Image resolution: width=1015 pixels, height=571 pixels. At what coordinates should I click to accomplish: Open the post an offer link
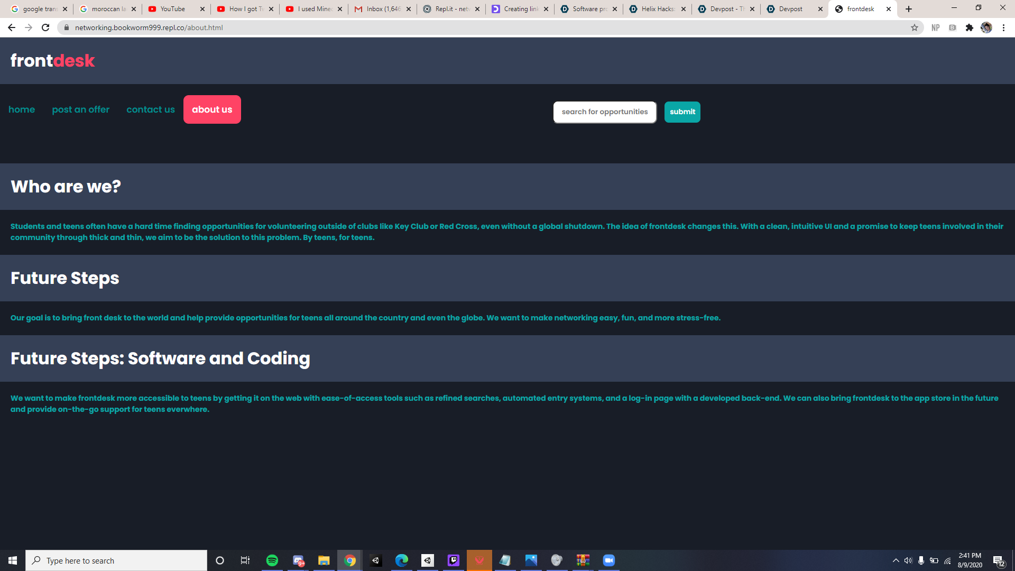pyautogui.click(x=80, y=109)
